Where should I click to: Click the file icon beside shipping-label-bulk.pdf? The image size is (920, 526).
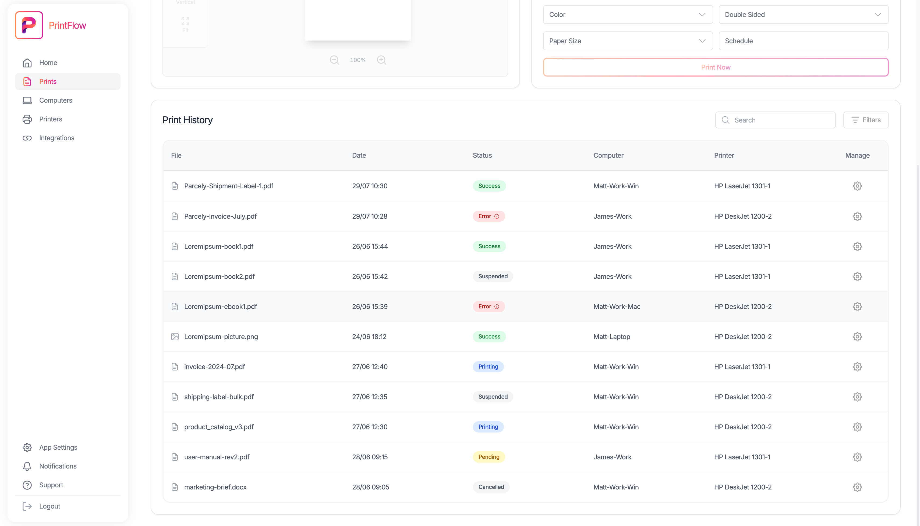[175, 397]
